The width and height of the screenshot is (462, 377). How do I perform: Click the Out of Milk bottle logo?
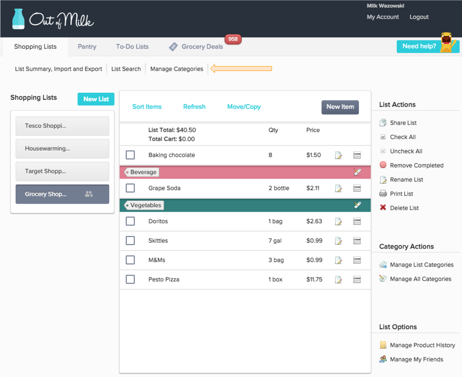[x=18, y=19]
